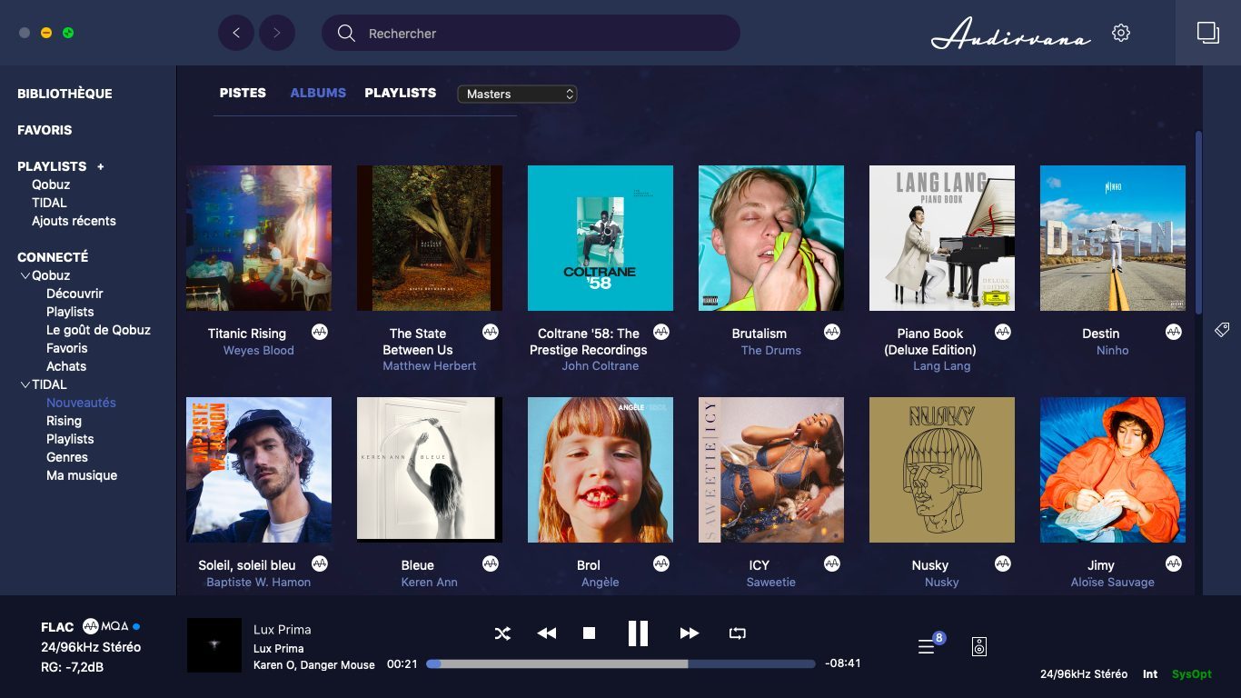Open Ajouts récents playlist
Image resolution: width=1241 pixels, height=698 pixels.
coord(74,221)
